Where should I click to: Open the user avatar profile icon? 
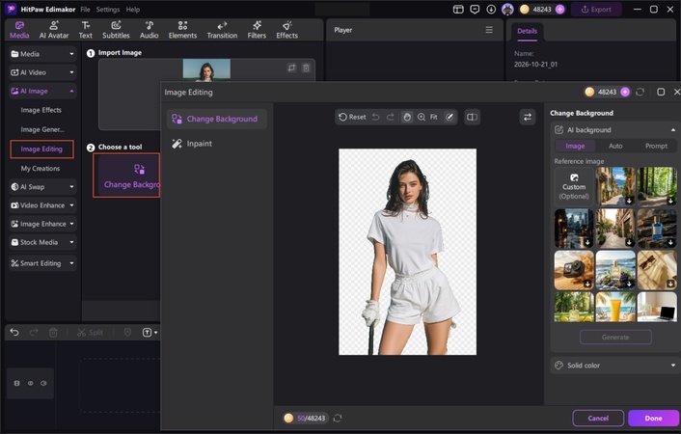pyautogui.click(x=507, y=9)
